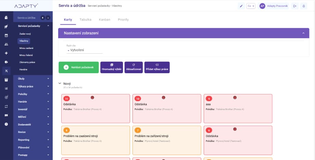Open request card 9 titled aaa
The width and height of the screenshot is (315, 160).
(x=238, y=108)
